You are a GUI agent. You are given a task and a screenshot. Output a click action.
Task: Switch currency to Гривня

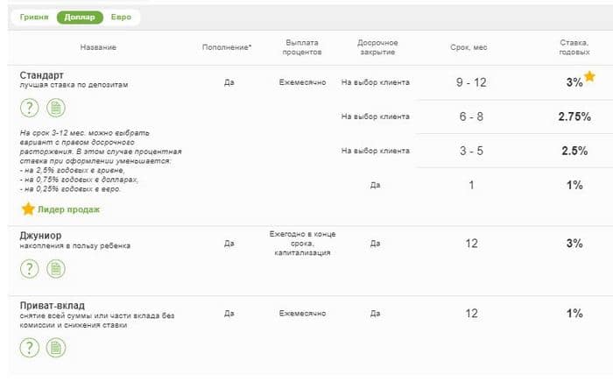click(x=34, y=17)
